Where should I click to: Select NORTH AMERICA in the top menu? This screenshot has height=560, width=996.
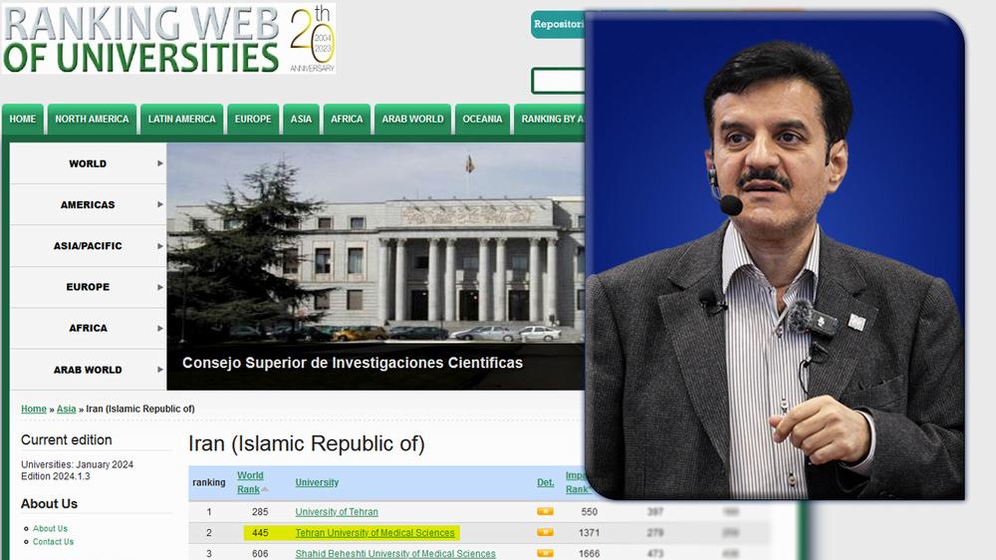[92, 120]
